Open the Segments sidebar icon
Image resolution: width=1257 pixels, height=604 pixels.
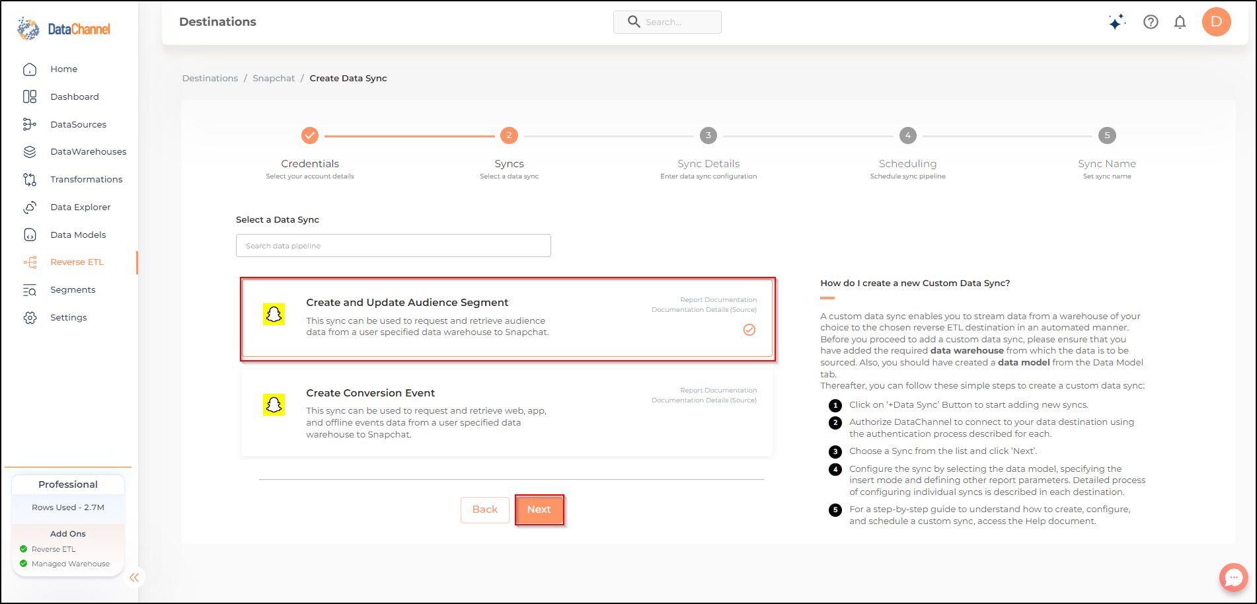pos(30,290)
